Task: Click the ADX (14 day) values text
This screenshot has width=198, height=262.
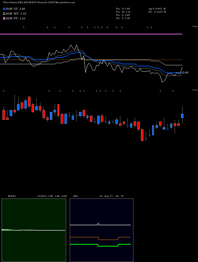Action: pyautogui.click(x=111, y=196)
